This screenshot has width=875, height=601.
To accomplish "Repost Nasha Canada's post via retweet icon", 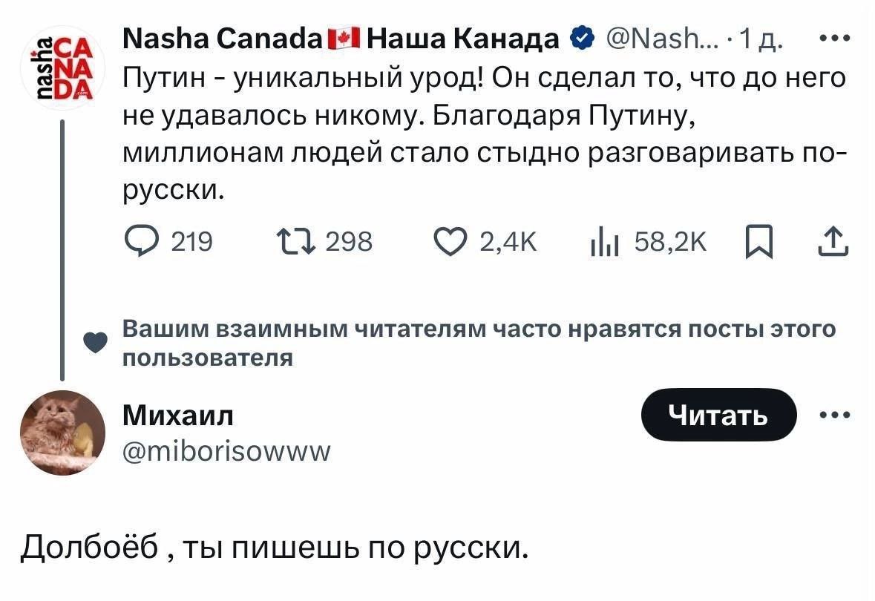I will [296, 242].
